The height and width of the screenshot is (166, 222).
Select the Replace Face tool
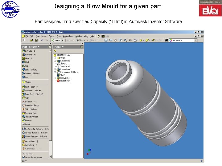[x=29, y=113]
